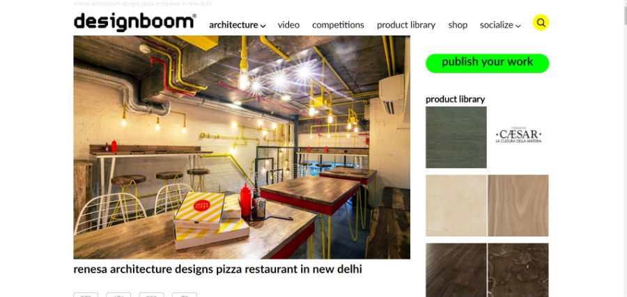Go to the competitions page
The height and width of the screenshot is (297, 627).
click(x=338, y=25)
